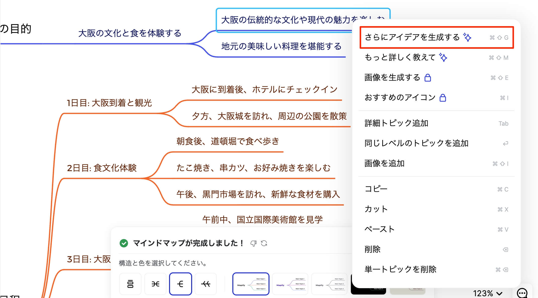Click the regenerate mind map icon
The image size is (538, 298).
264,243
